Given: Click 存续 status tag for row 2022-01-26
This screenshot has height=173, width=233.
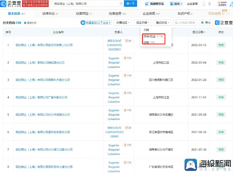Looking at the screenshot, I should (x=221, y=80).
